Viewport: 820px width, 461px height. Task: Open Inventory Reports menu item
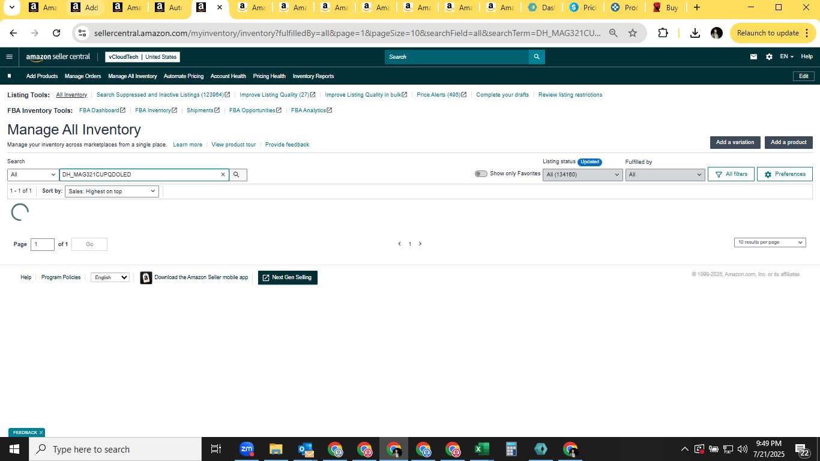click(313, 76)
